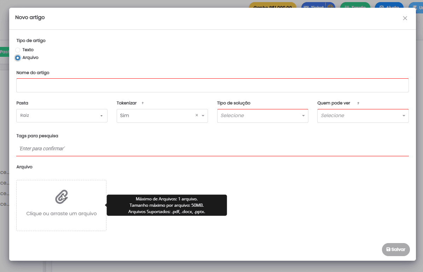Open the Tipo de solução dropdown
Viewport: 423px width, 272px height.
pyautogui.click(x=262, y=116)
